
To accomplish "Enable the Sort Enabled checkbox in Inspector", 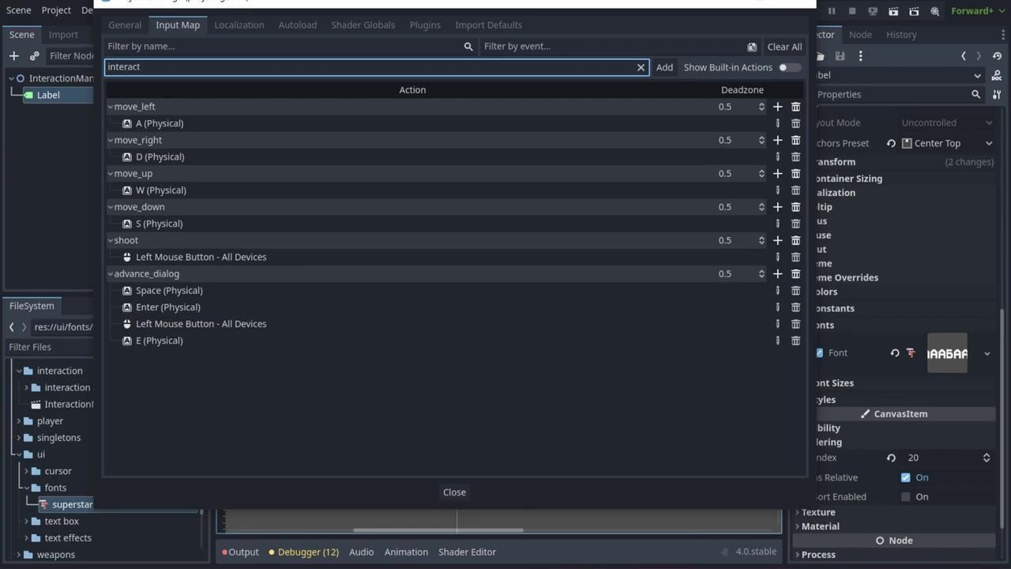I will pos(905,497).
